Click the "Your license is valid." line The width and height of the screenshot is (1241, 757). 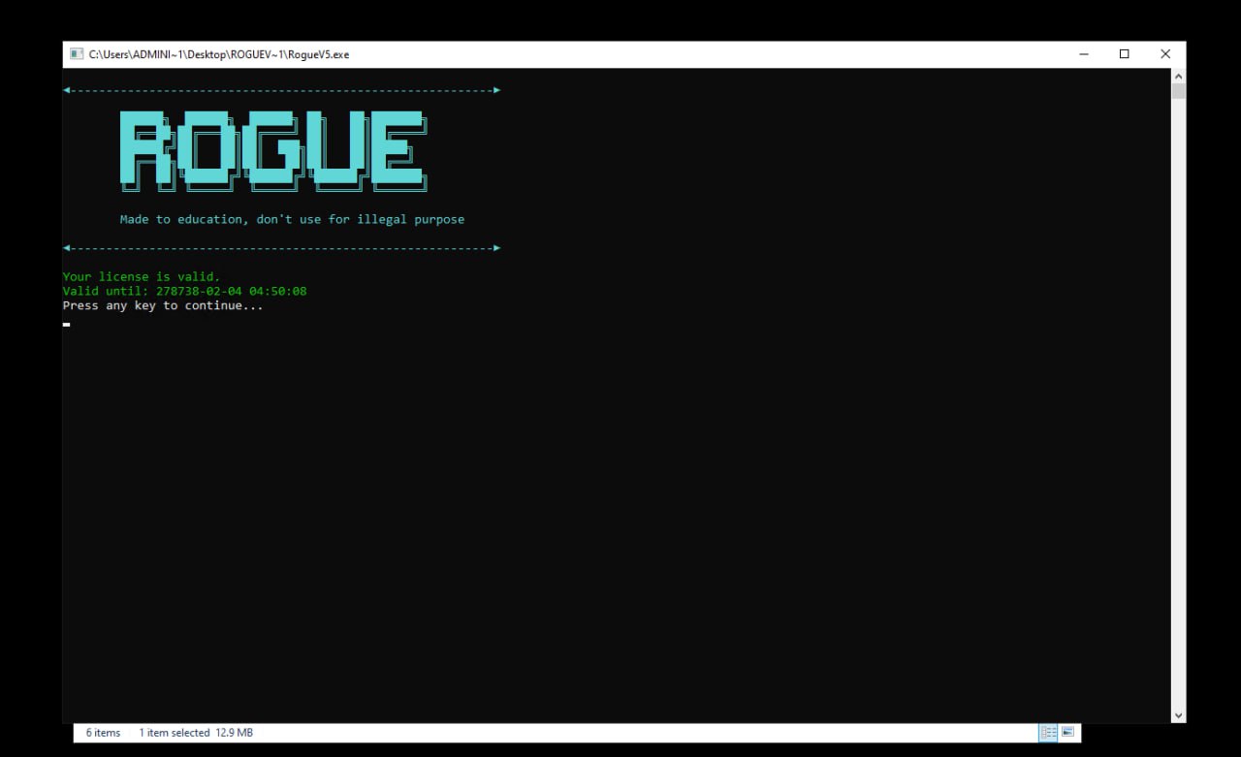point(142,277)
